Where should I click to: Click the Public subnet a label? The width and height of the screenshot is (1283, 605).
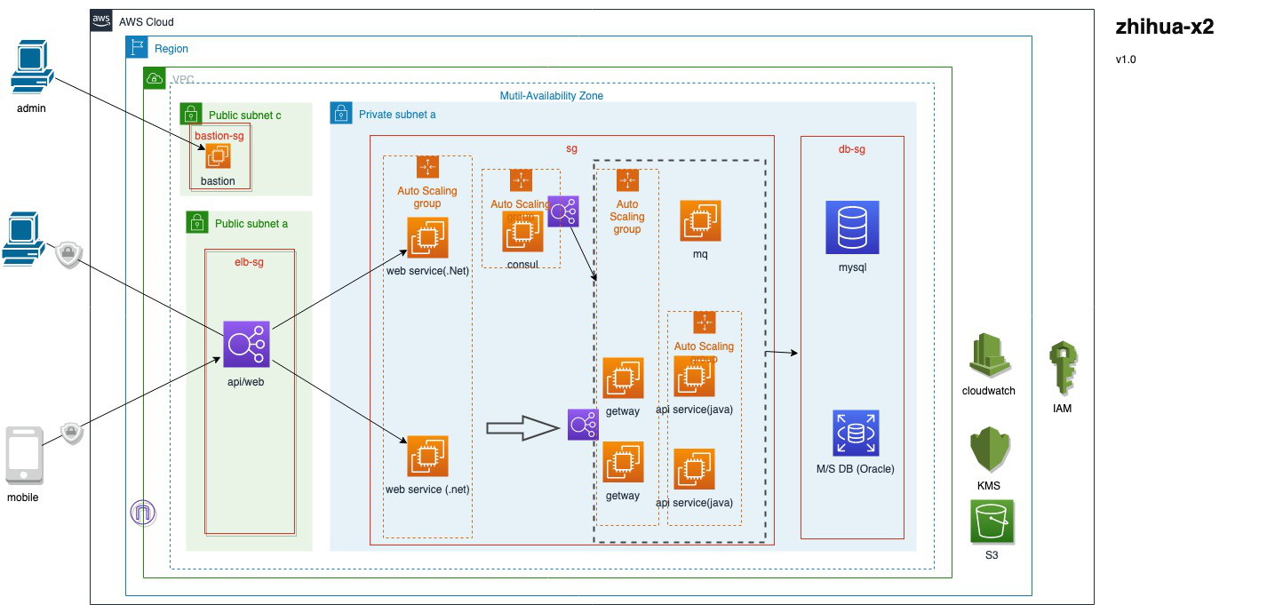pos(251,224)
